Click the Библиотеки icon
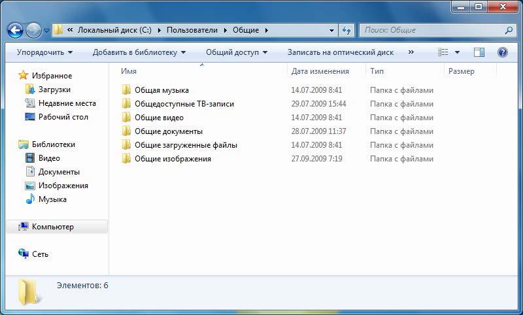The width and height of the screenshot is (523, 315). click(x=24, y=144)
